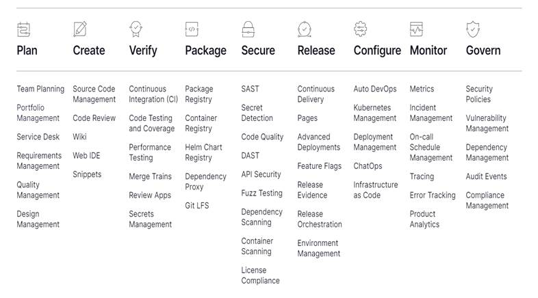Select the Kubernetes Management link
This screenshot has width=538, height=298.
point(375,113)
